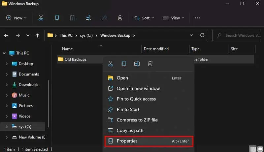Click the address bar folder icon
The image size is (264, 152).
click(50, 35)
